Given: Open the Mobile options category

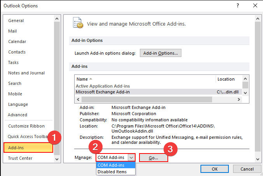Looking at the screenshot, I should point(15,94).
